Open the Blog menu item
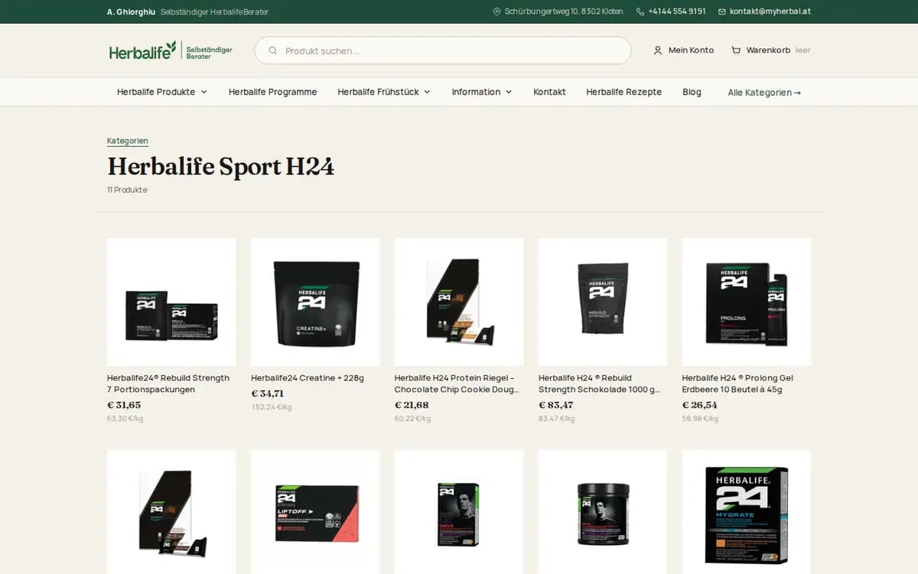The width and height of the screenshot is (918, 574). coord(692,92)
